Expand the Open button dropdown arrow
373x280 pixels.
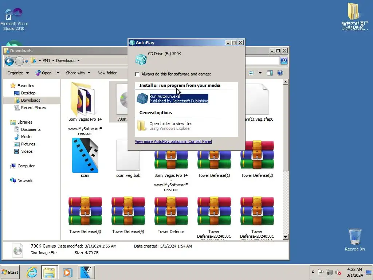pos(58,73)
